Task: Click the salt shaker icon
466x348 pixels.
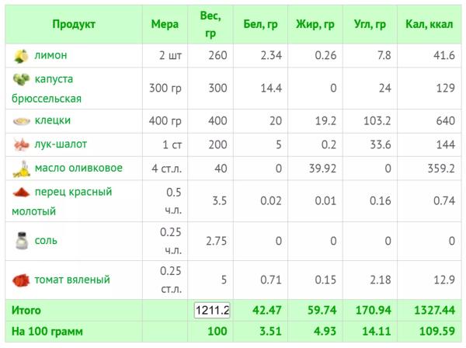Action: (21, 241)
